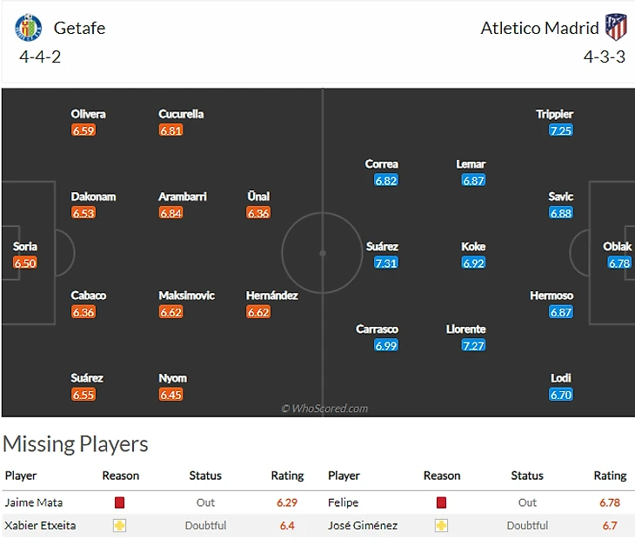Click Felipe's red suspension icon

click(x=441, y=502)
